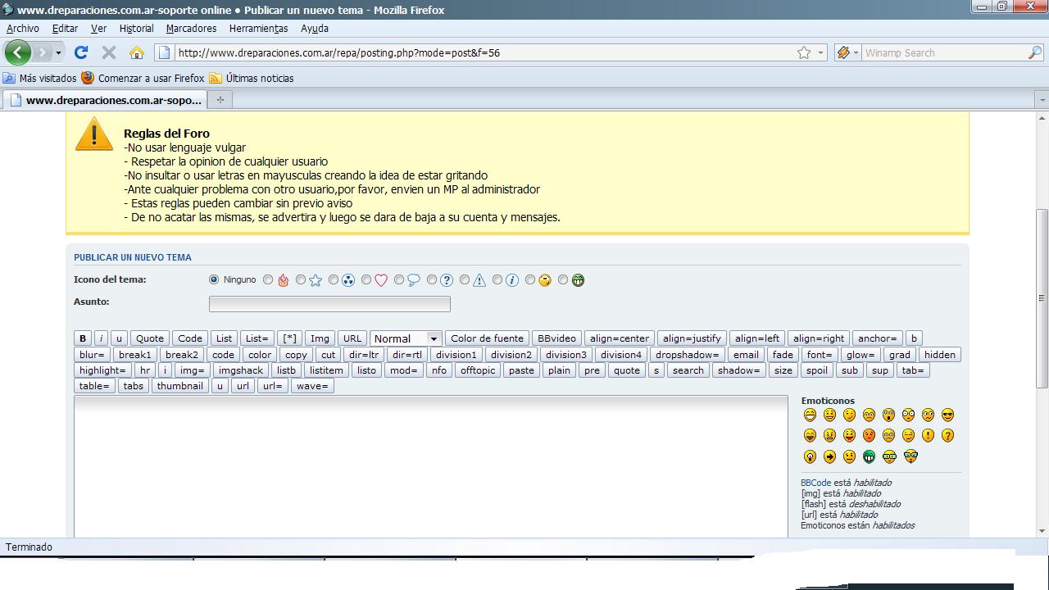Click the Color de fuente button
Viewport: 1049px width, 590px height.
(487, 338)
